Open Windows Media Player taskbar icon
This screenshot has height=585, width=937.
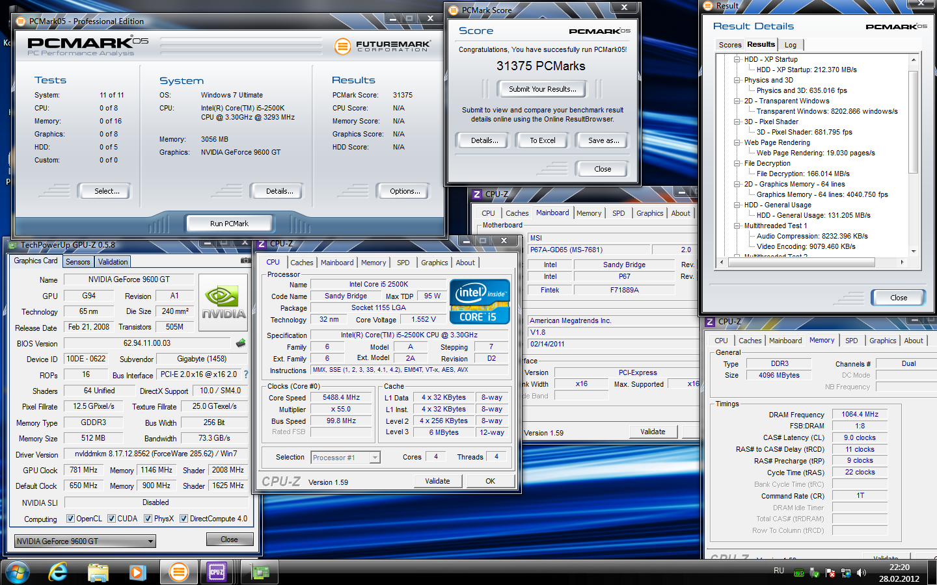(137, 572)
